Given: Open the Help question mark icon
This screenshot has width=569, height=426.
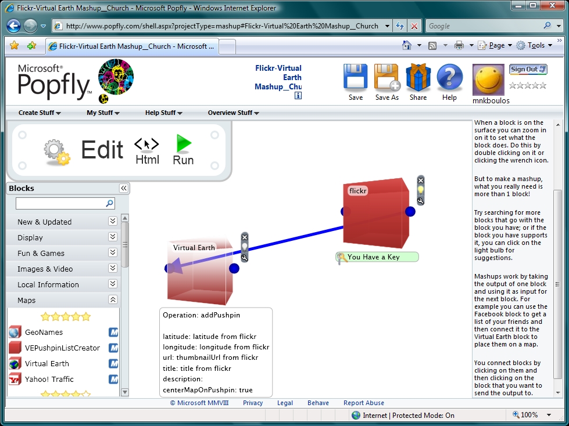Looking at the screenshot, I should (x=449, y=77).
